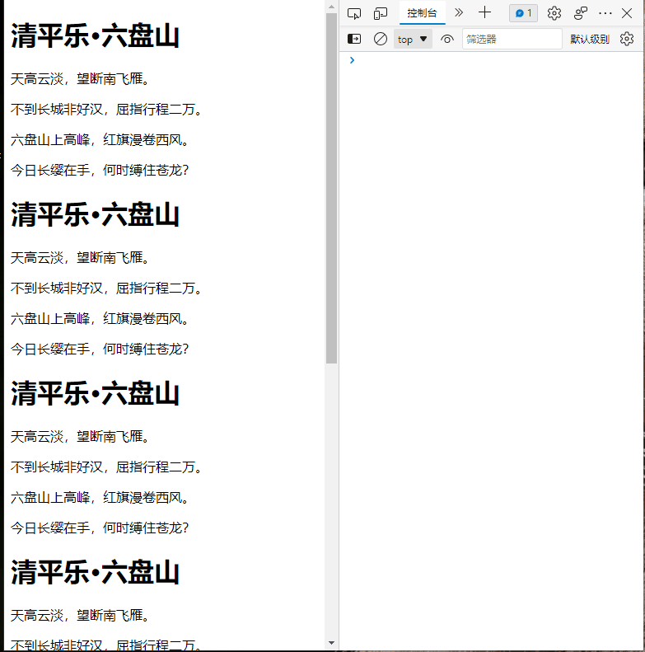Click the vertical scrollbar thumb of the page
Image resolution: width=645 pixels, height=652 pixels.
[331, 189]
